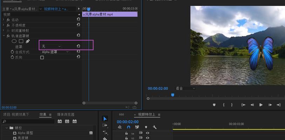Select the ellipse mask tool under 轨道遮罩键
Screen dimensions: 285x140
(14, 41)
